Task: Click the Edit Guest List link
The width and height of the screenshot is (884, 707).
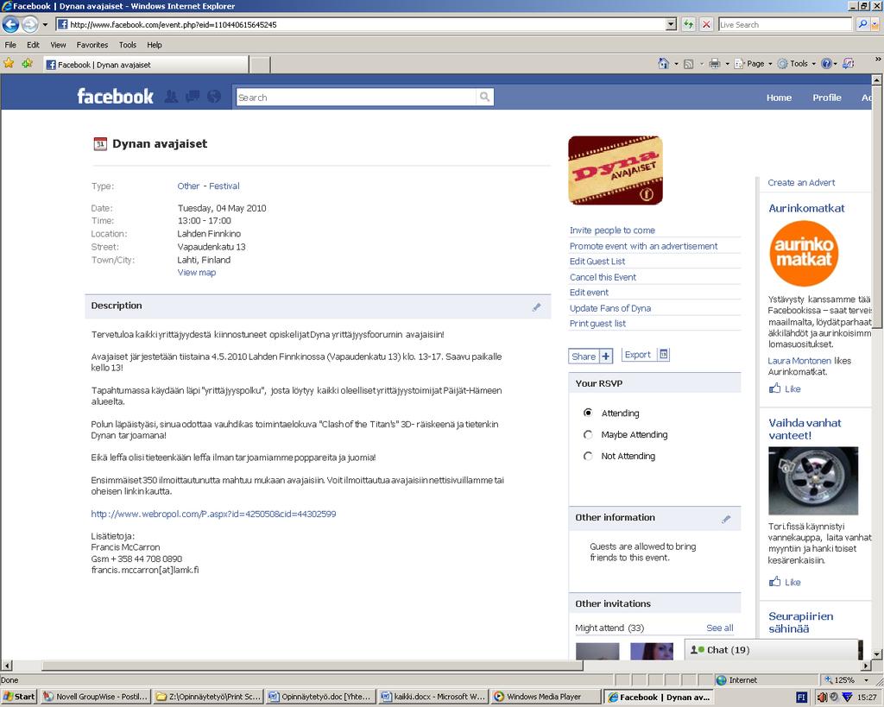Action: pyautogui.click(x=597, y=261)
